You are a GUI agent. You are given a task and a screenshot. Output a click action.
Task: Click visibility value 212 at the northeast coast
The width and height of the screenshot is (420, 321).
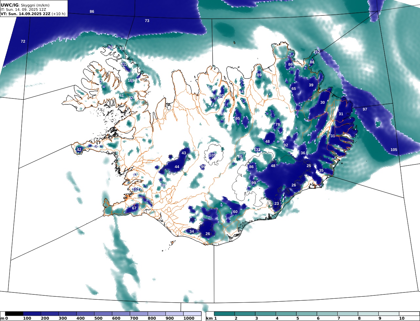tap(317, 52)
